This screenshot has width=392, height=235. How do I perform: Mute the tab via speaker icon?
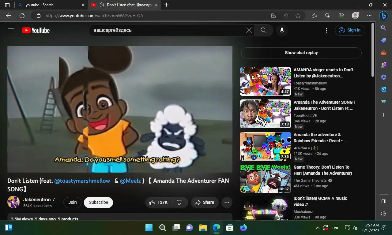tap(101, 5)
